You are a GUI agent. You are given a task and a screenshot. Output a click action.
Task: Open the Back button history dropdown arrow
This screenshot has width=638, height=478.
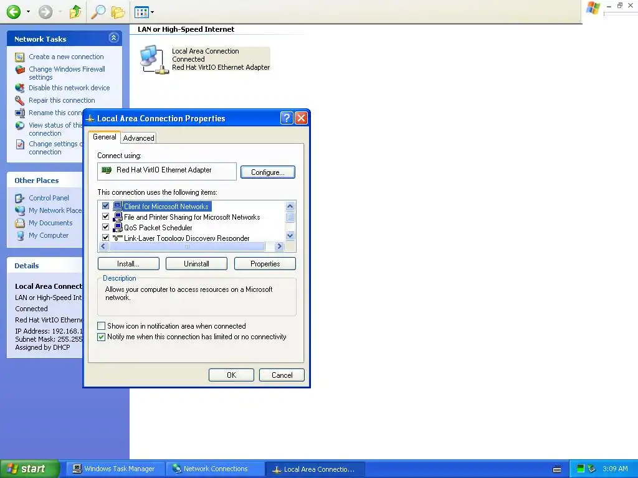(x=28, y=12)
